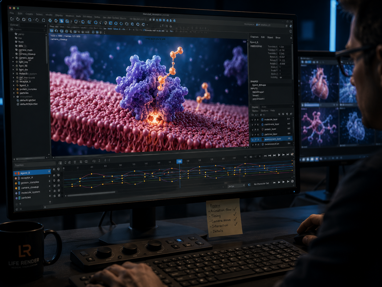Toggle the P flag on environment_layer
This screenshot has width=382, height=287.
(255, 140)
